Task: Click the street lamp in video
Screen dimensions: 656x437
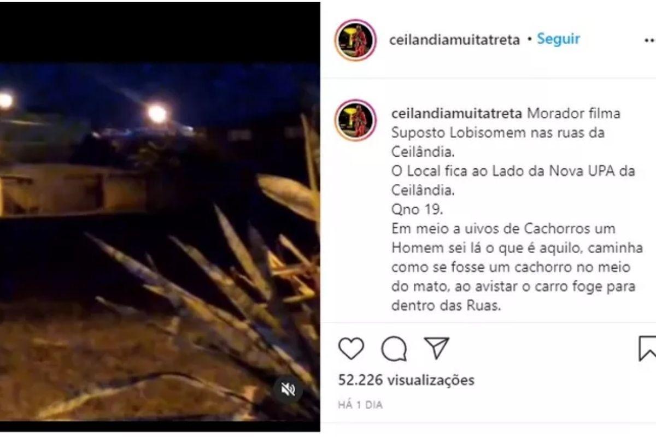Action: pyautogui.click(x=157, y=114)
